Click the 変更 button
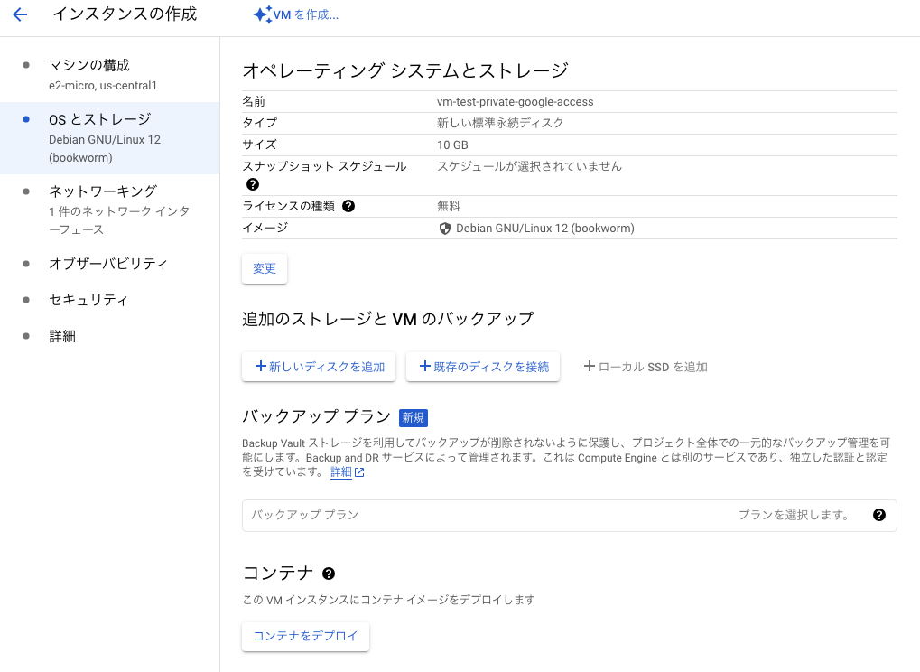920x672 pixels. (265, 268)
